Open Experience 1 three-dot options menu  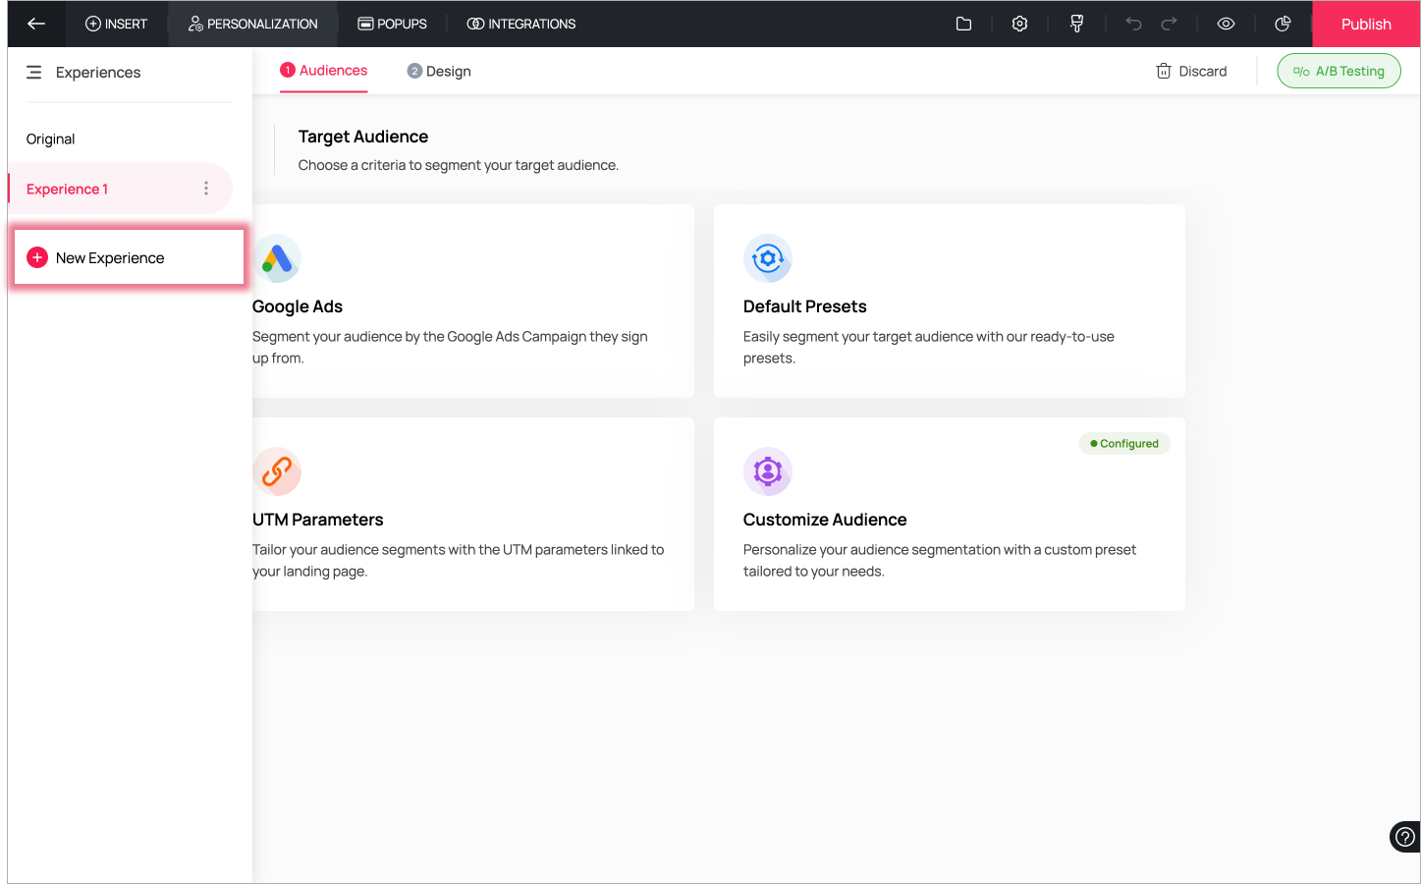[206, 189]
